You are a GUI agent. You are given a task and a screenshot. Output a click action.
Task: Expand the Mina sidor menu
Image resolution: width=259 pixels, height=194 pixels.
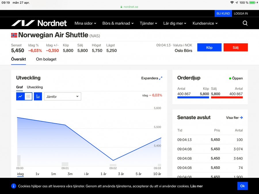[x=85, y=23]
